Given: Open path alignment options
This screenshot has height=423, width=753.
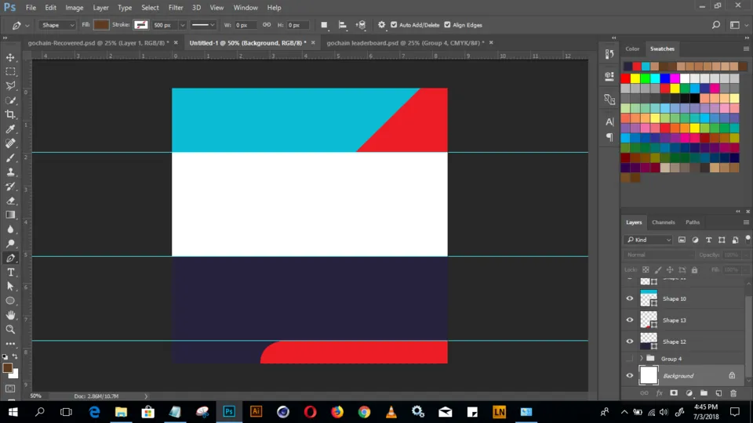Looking at the screenshot, I should click(343, 25).
